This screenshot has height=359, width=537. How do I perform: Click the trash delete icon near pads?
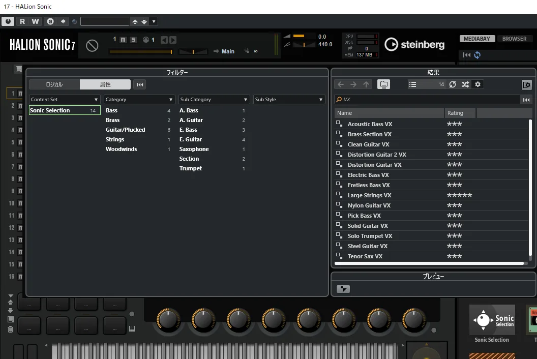click(x=11, y=329)
